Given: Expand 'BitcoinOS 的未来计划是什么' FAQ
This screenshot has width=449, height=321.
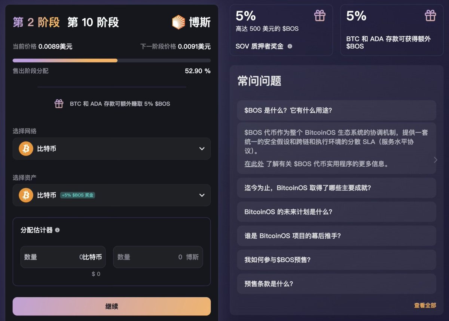Looking at the screenshot, I should 336,212.
